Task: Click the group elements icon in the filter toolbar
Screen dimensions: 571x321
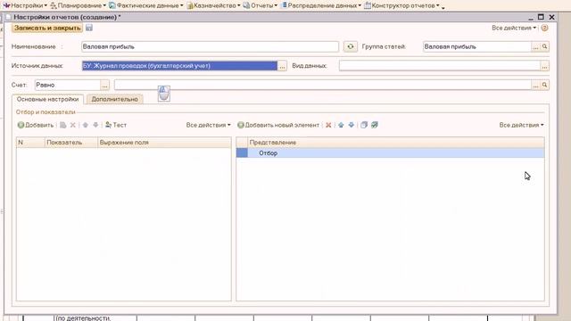Action: click(364, 125)
